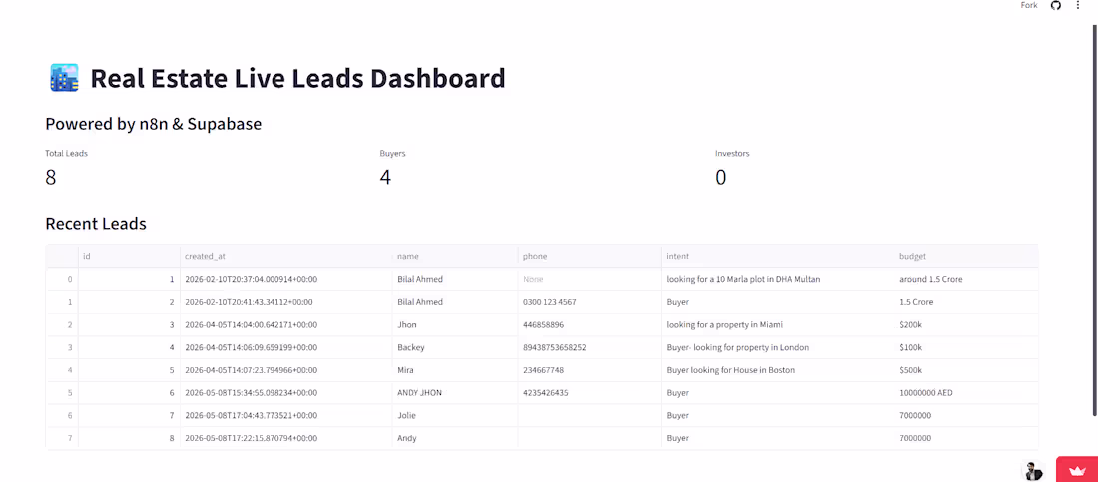Click intent cell looking for a property in Miami

coord(778,325)
